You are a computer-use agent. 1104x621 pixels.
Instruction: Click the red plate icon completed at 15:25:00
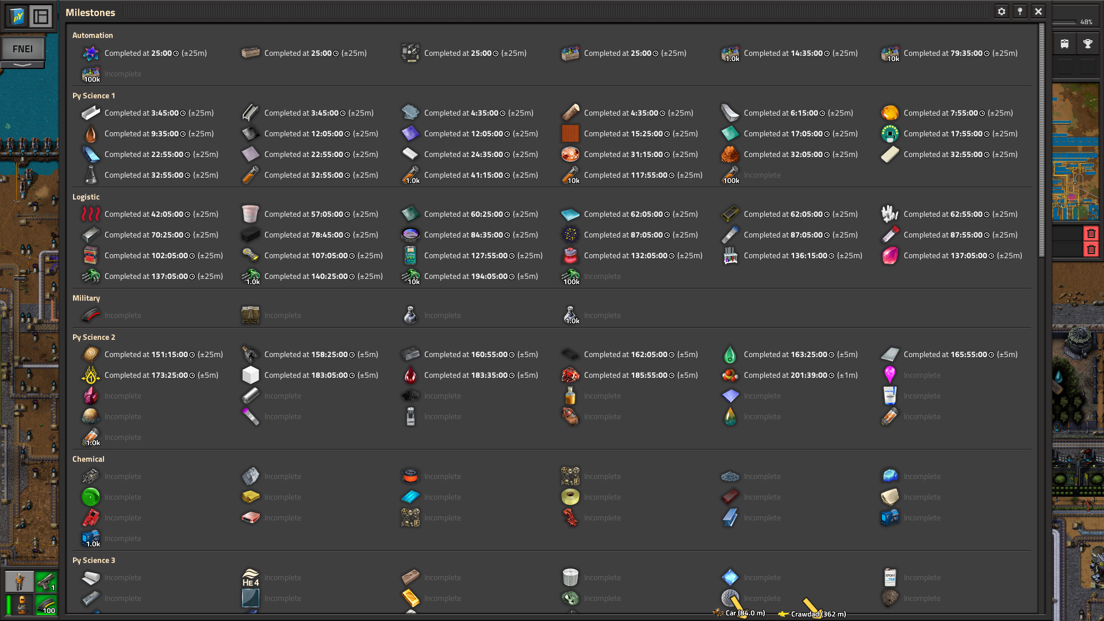pyautogui.click(x=570, y=134)
